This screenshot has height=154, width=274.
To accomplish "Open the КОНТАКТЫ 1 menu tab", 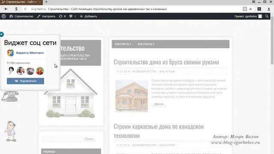I will pos(123,44).
